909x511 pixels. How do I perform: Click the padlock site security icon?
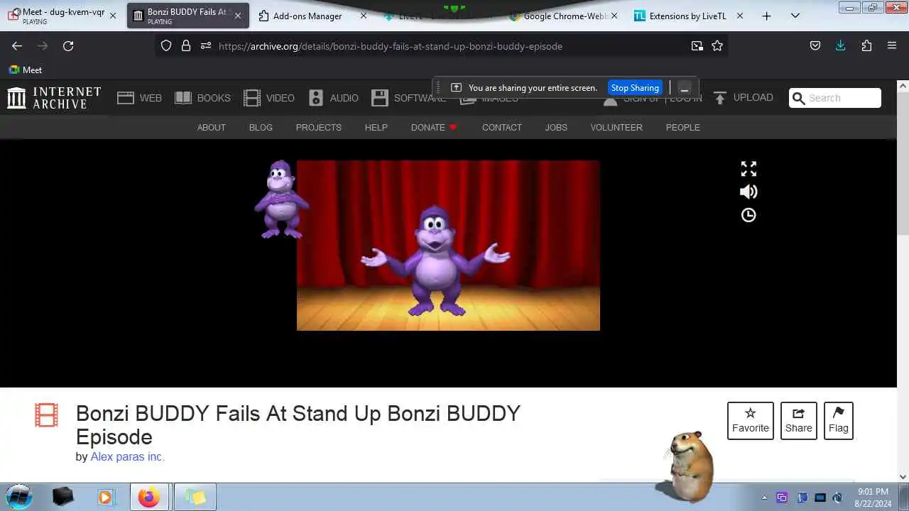tap(186, 45)
